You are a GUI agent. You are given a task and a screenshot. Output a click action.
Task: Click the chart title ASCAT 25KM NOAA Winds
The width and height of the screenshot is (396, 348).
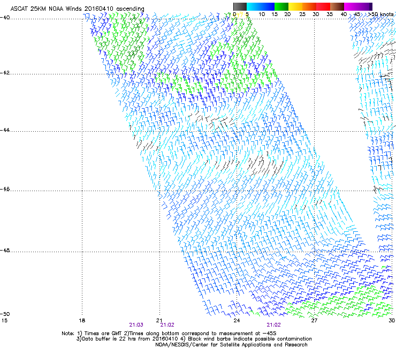46,9
